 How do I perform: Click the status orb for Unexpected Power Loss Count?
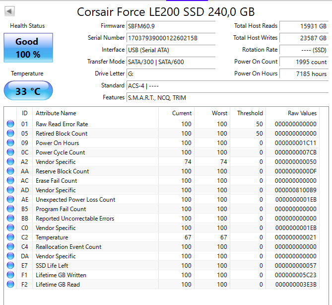pos(10,200)
